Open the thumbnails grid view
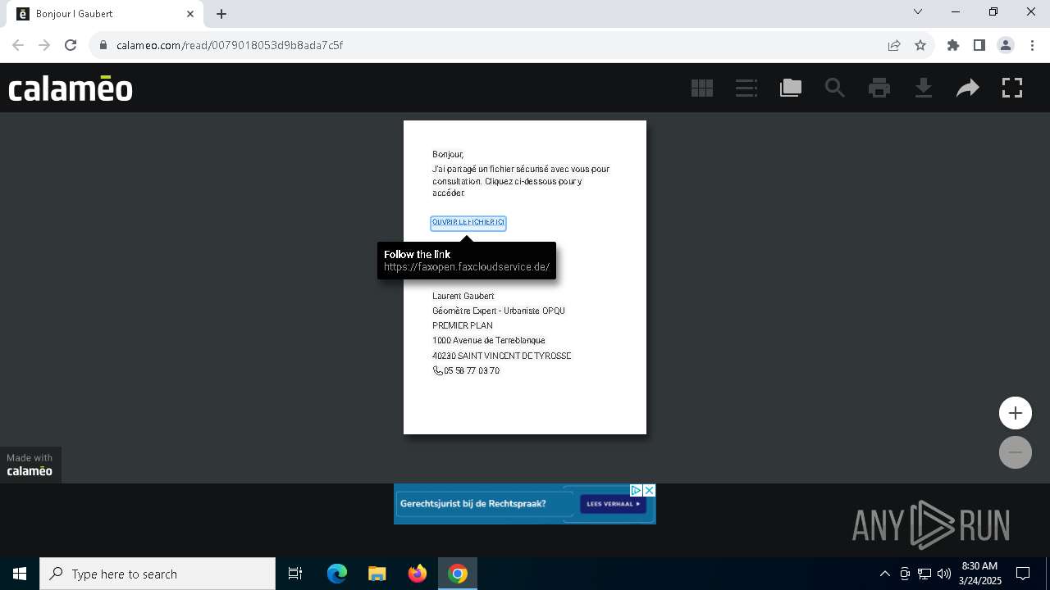The image size is (1050, 590). click(x=702, y=88)
